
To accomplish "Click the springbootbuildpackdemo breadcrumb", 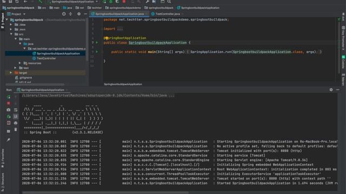I will point(123,8).
